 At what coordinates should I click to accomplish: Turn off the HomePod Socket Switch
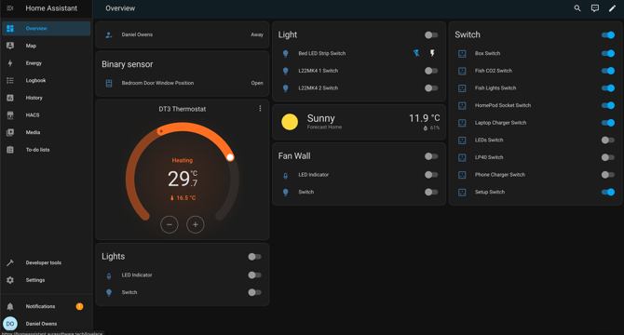point(608,105)
